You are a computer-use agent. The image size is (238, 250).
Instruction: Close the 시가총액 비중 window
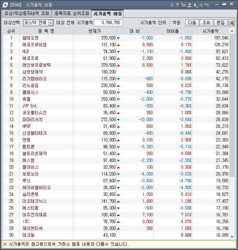click(x=232, y=4)
